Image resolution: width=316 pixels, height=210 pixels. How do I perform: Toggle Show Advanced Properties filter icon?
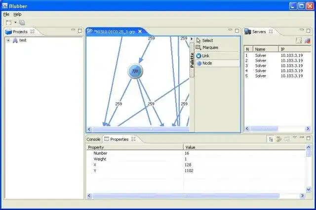point(279,139)
